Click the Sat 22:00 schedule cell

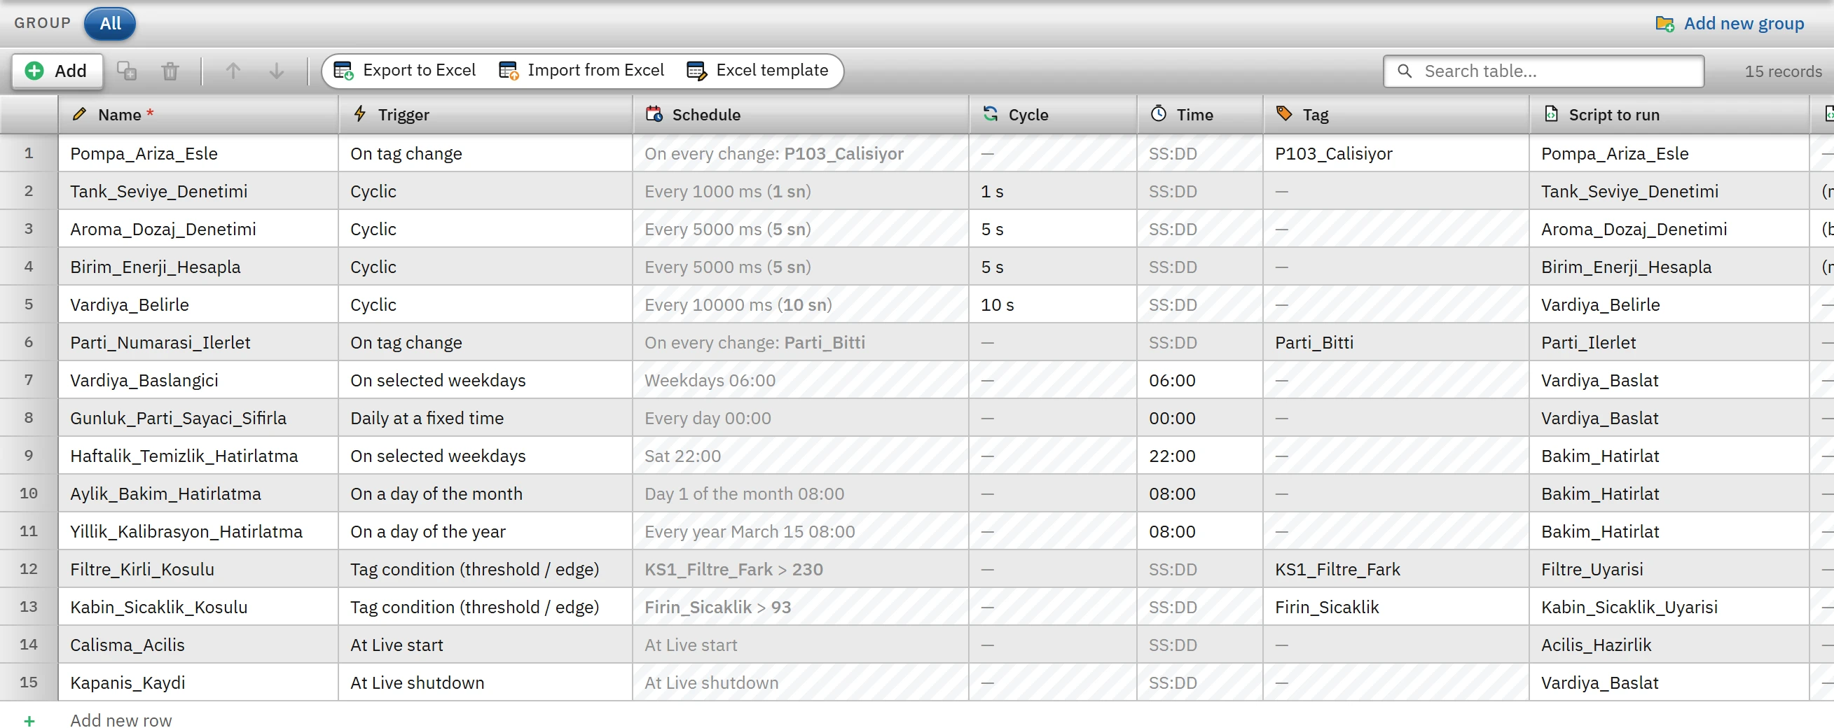click(800, 455)
